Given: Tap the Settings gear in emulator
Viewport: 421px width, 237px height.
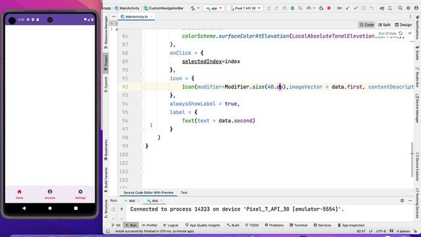Looking at the screenshot, I should pyautogui.click(x=80, y=192).
